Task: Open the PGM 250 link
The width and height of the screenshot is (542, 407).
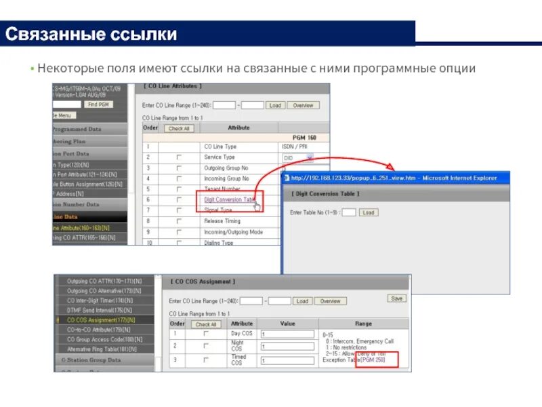Action: coord(373,360)
